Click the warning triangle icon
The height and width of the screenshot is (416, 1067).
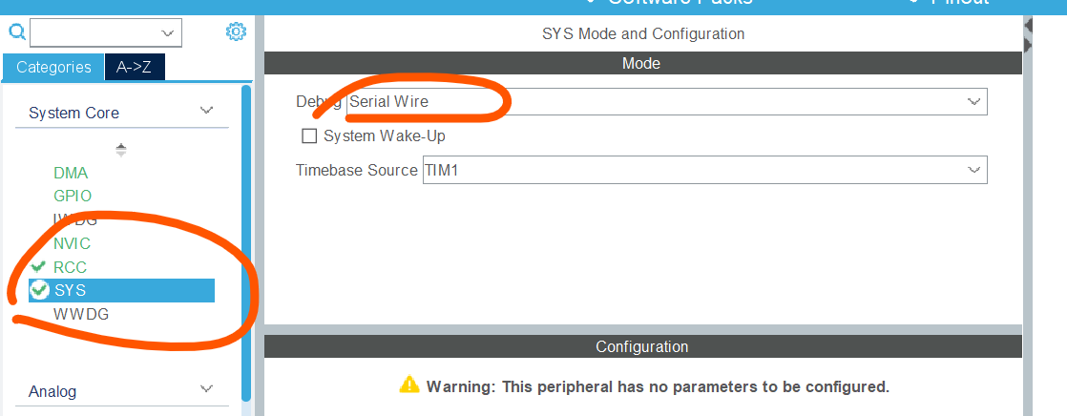pyautogui.click(x=409, y=385)
